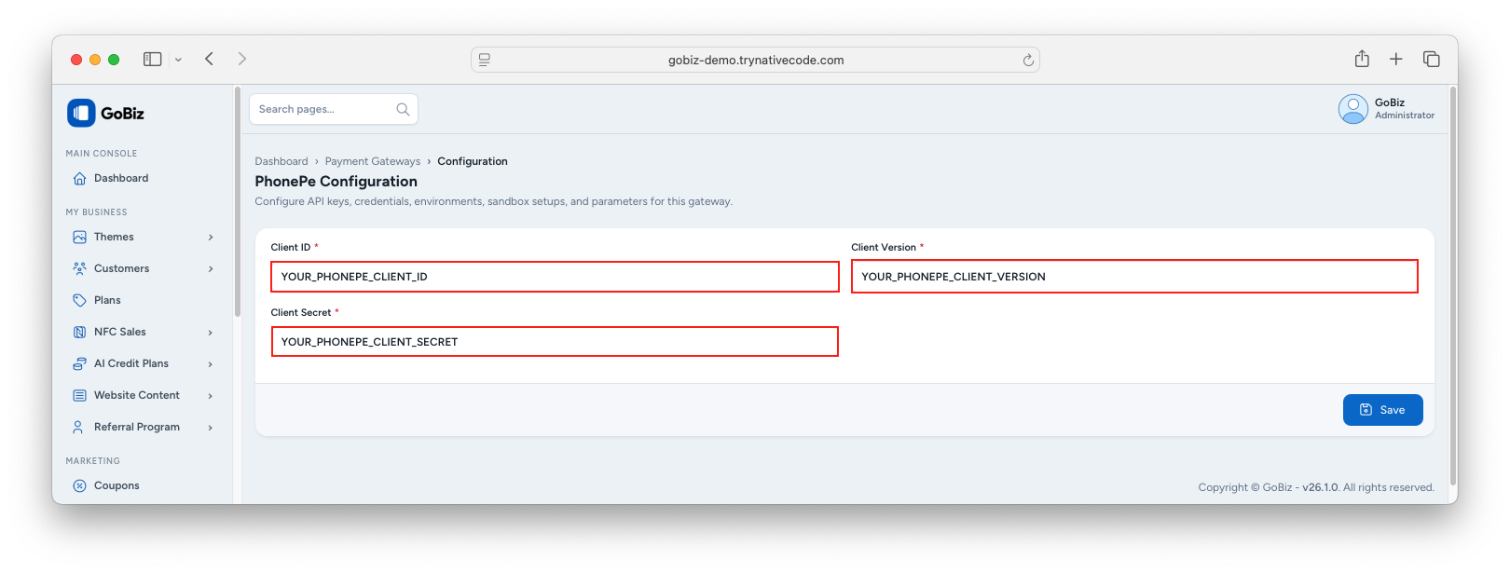Click the sidebar vertical scrollbar
The width and height of the screenshot is (1510, 573).
(238, 203)
